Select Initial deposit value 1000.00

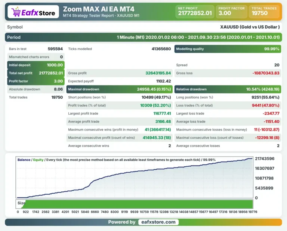pyautogui.click(x=55, y=65)
